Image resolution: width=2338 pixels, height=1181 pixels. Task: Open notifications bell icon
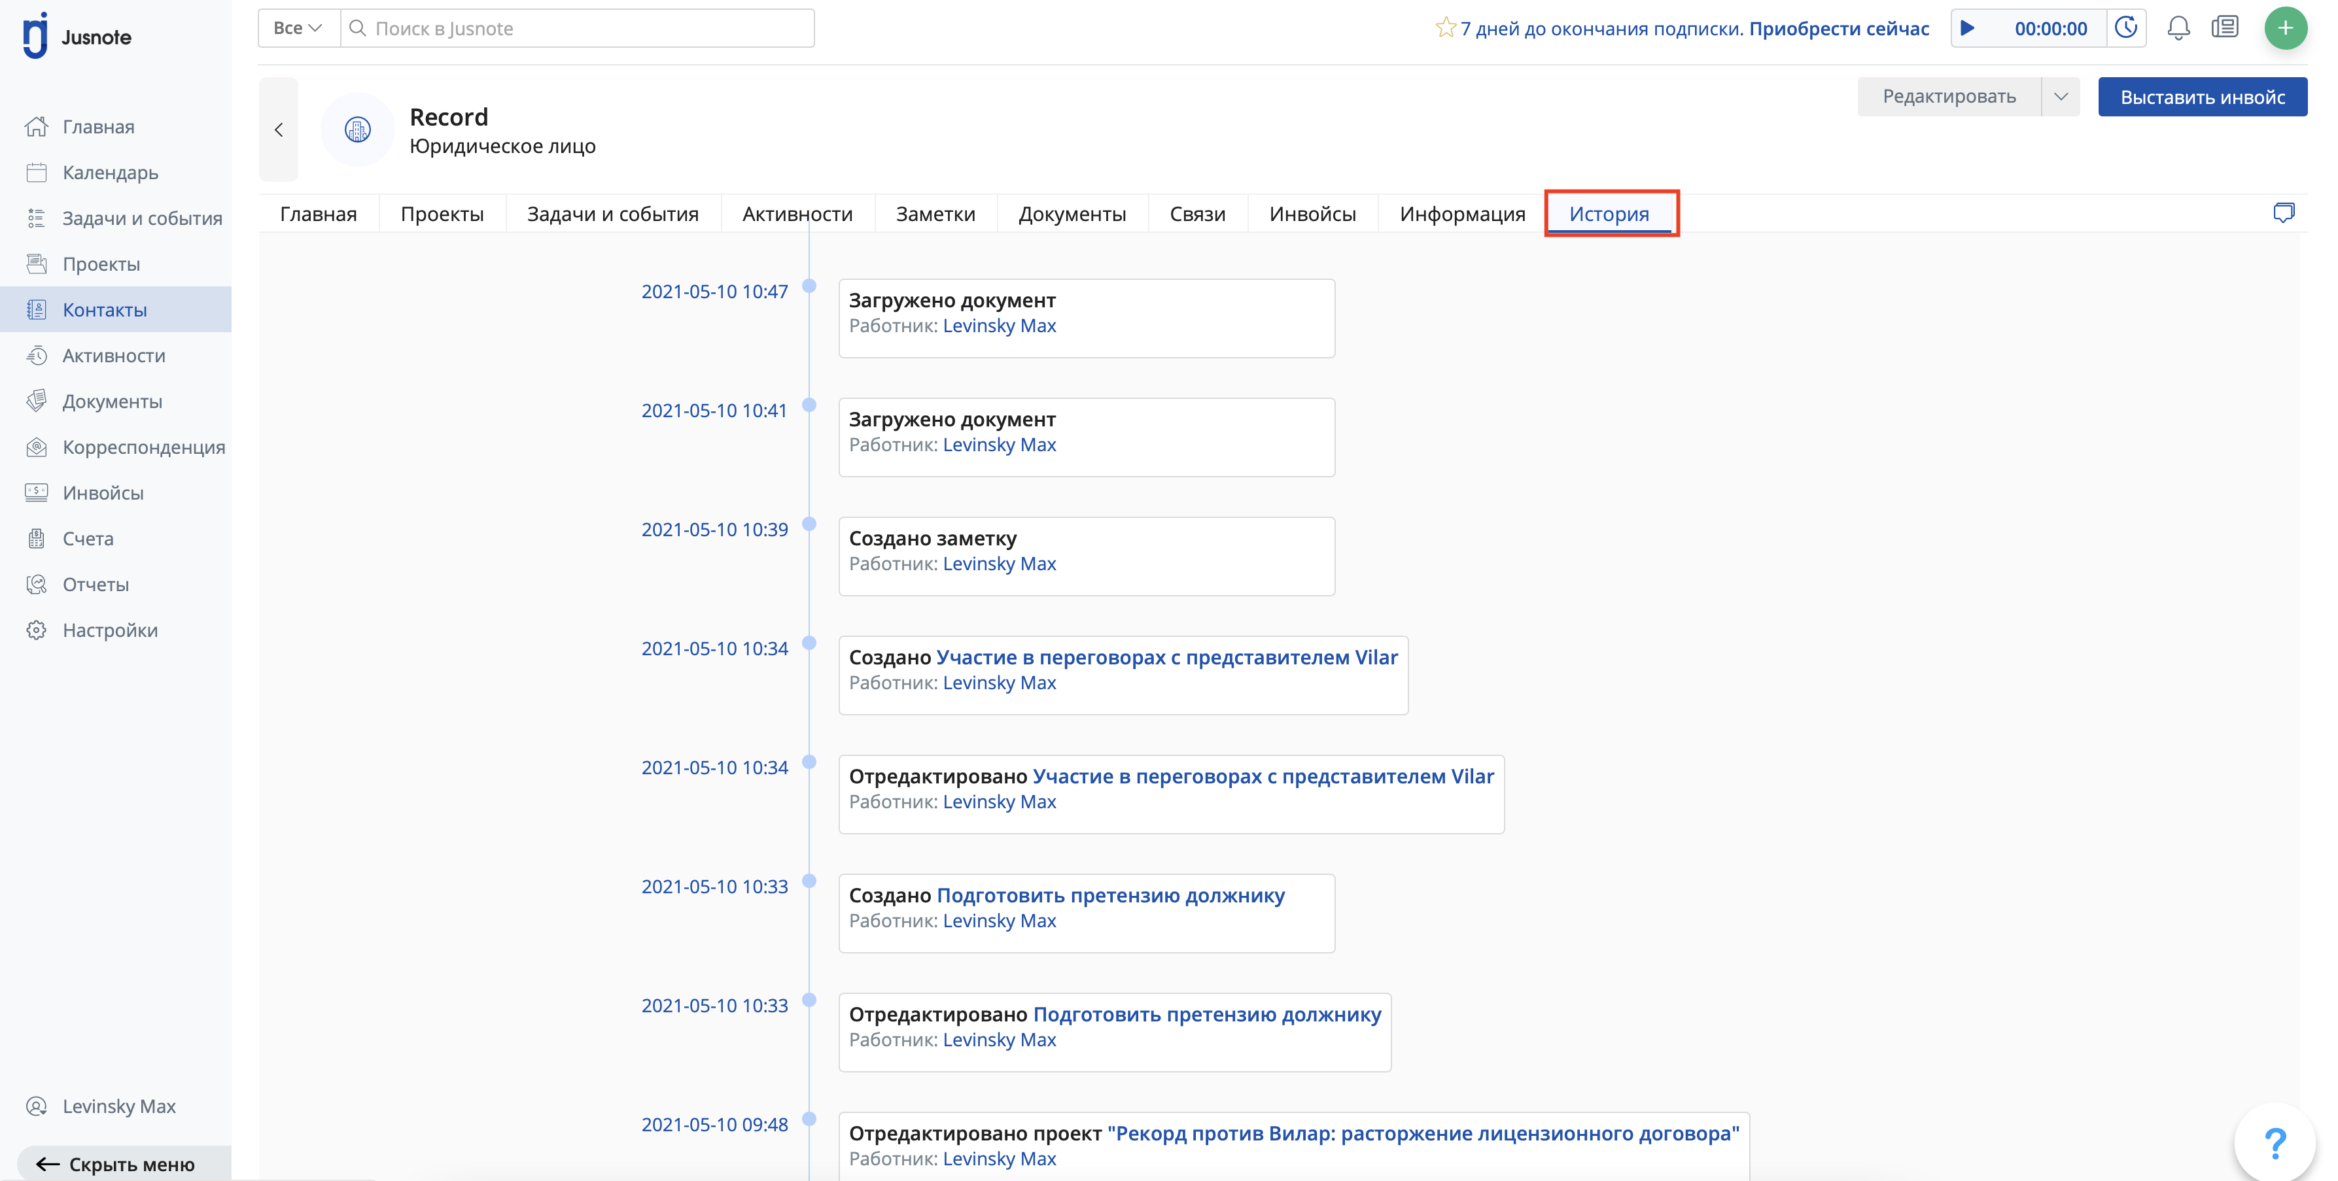[2178, 28]
